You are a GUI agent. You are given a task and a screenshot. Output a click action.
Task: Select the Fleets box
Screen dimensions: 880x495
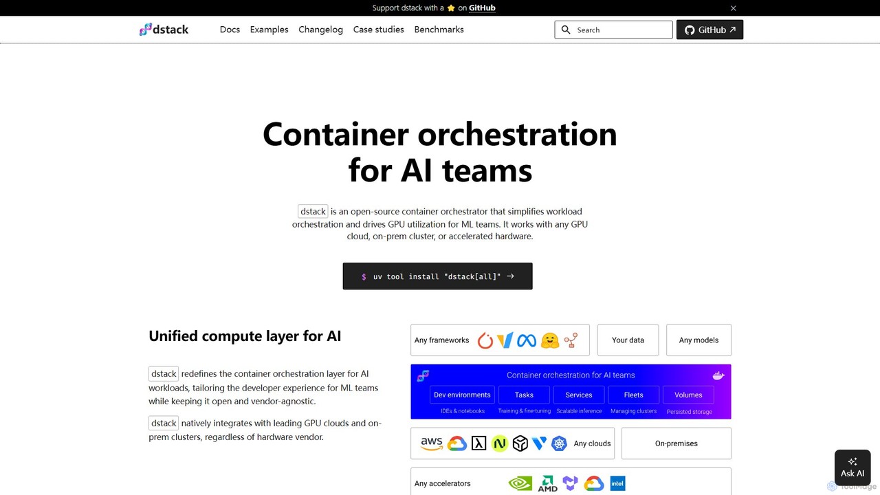coord(634,395)
